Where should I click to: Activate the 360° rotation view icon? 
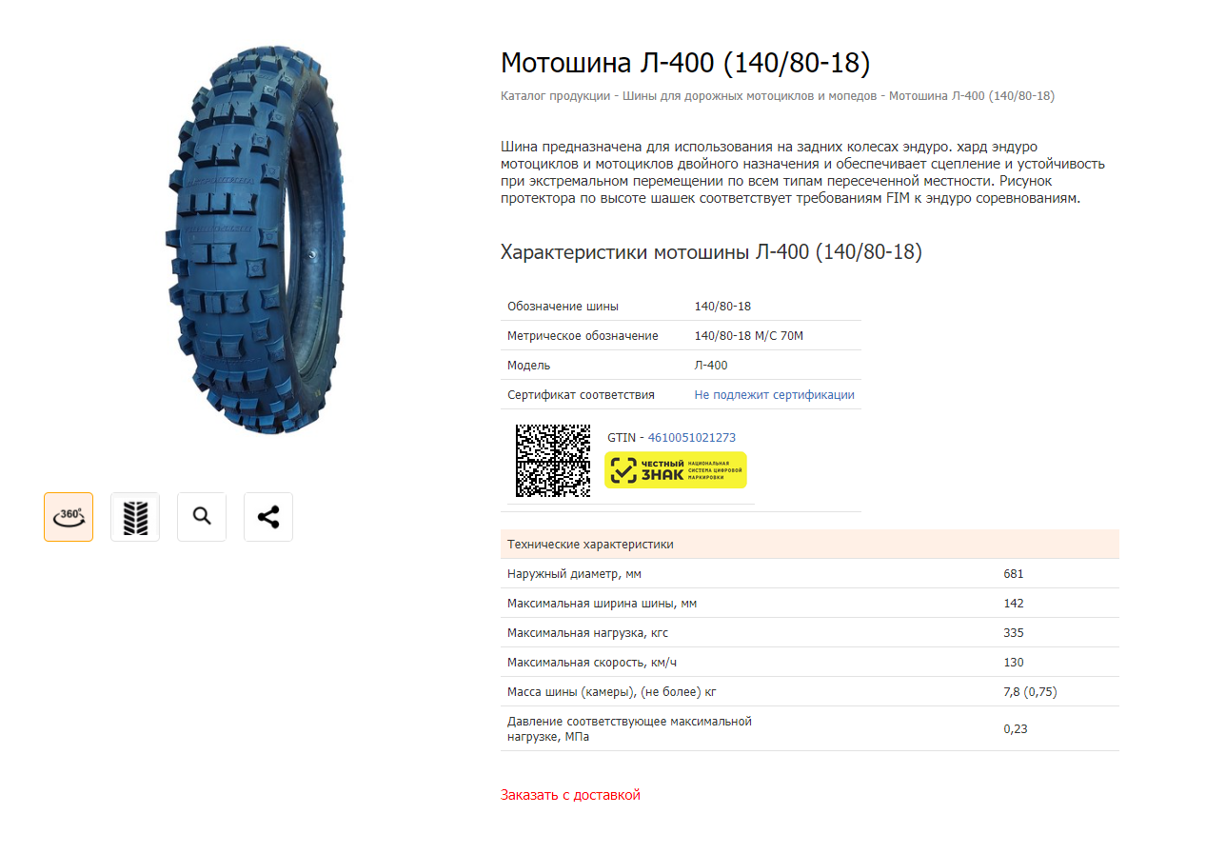pos(69,517)
